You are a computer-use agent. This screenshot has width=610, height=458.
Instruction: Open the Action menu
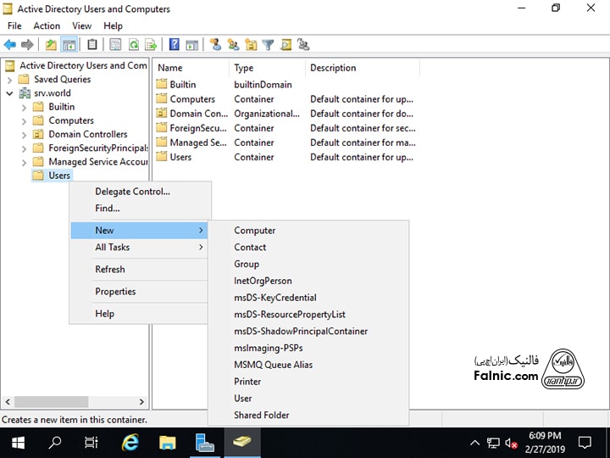coord(47,26)
